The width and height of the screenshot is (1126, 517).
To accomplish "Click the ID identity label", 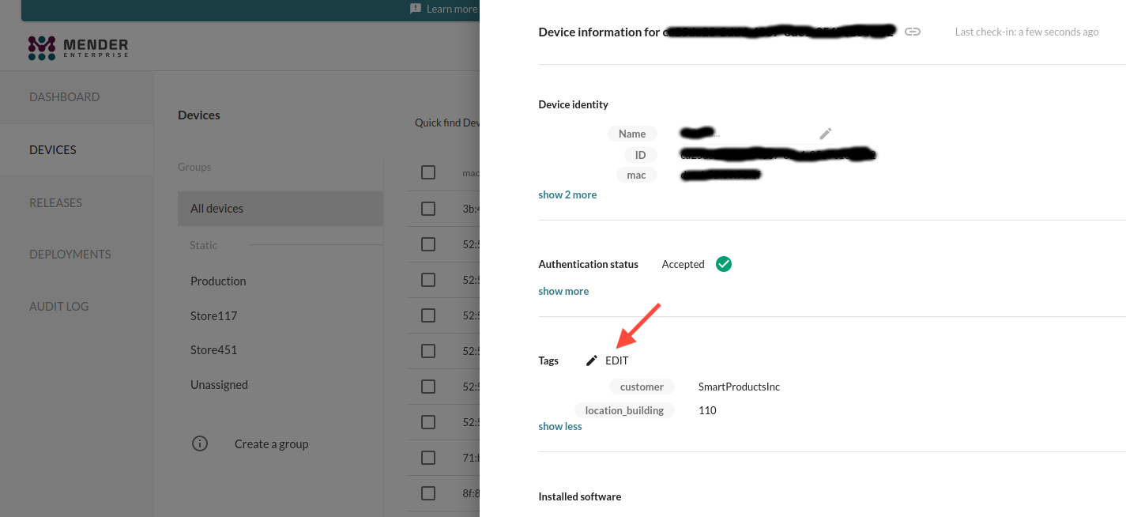I will click(x=641, y=155).
